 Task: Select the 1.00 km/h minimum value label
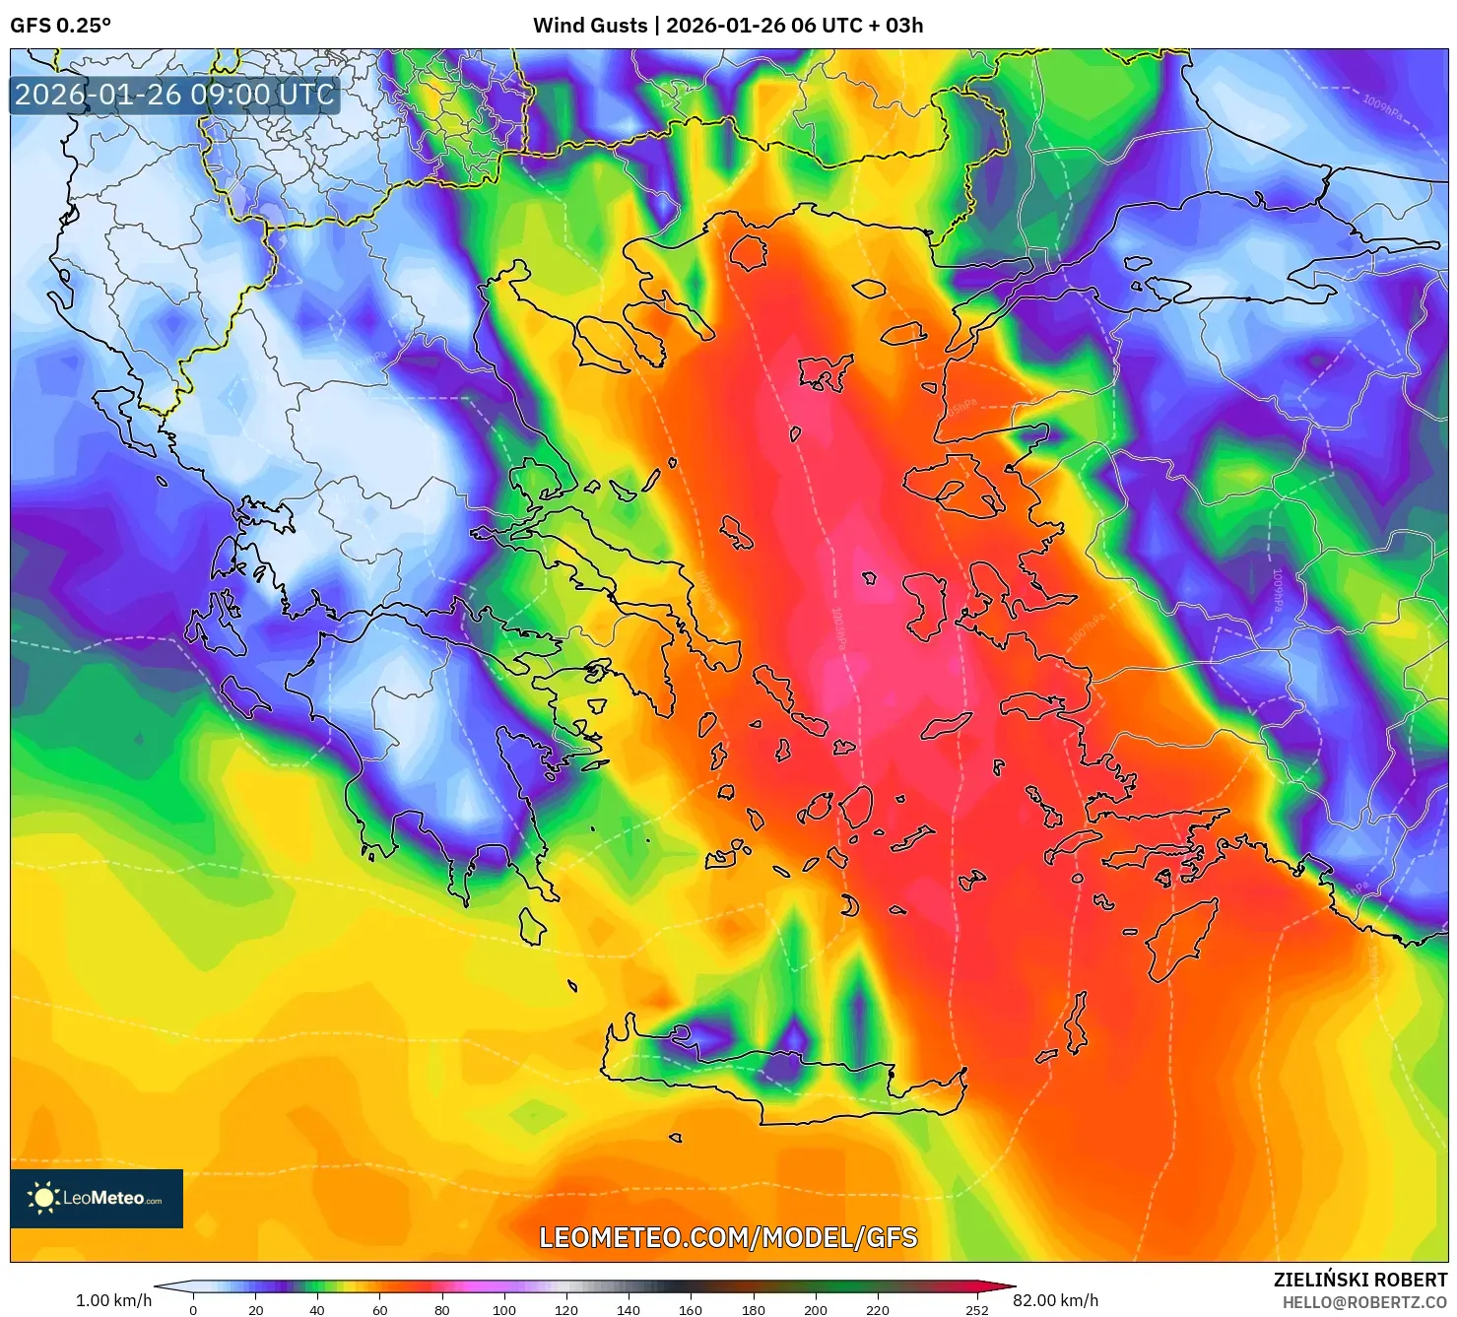pos(115,1298)
